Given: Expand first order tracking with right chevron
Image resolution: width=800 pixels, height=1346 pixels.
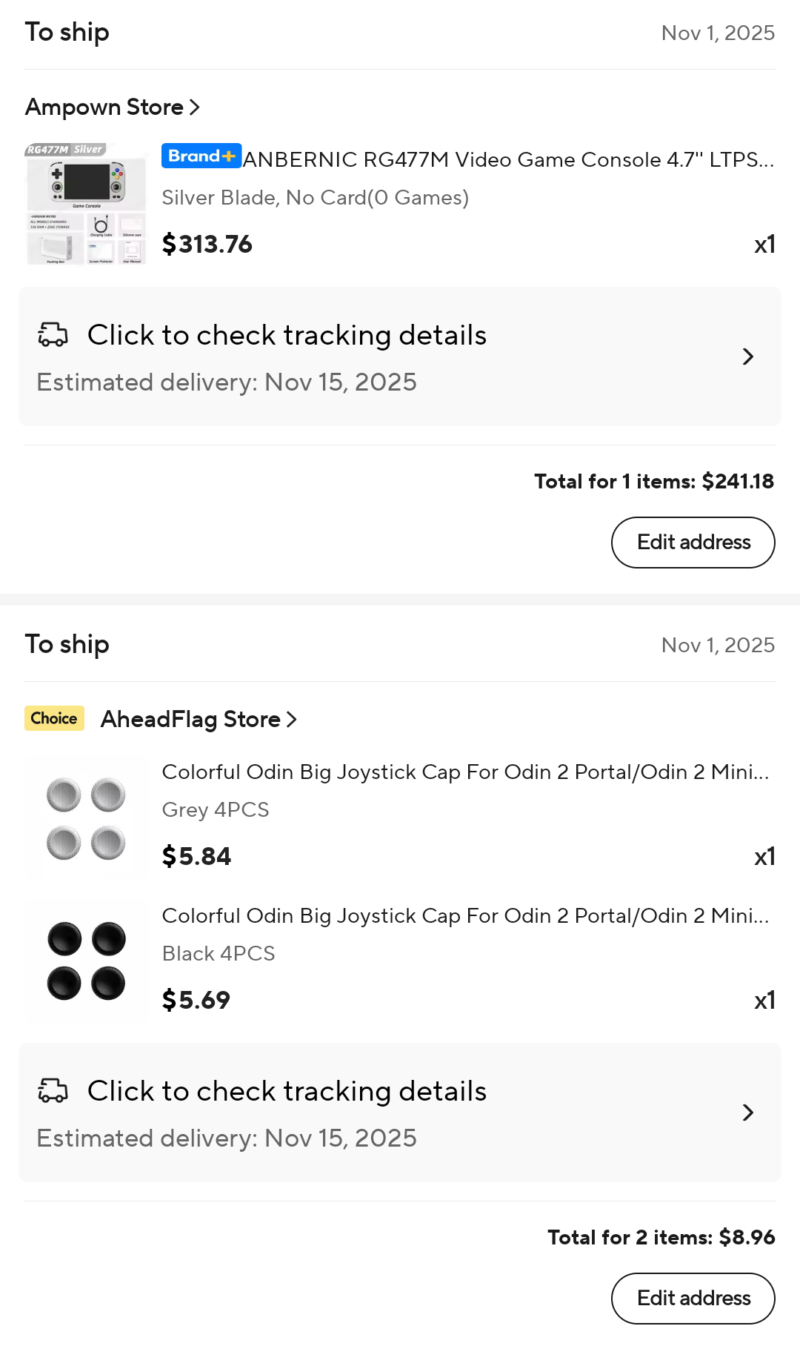Looking at the screenshot, I should [748, 357].
